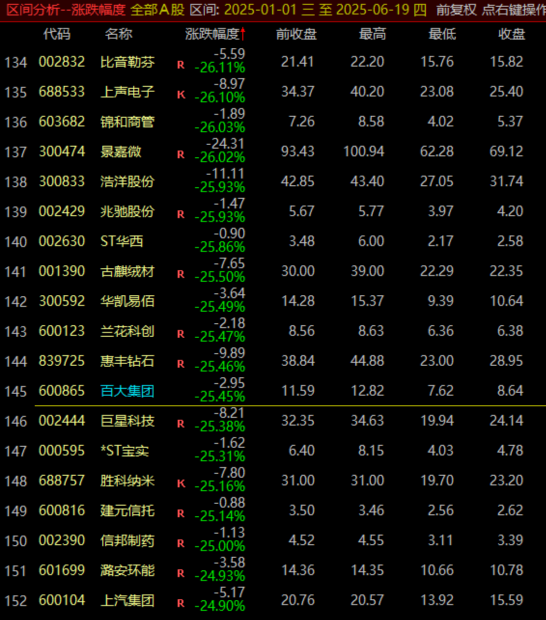Click the K marker next to 胜科纳米
This screenshot has height=620, width=546.
[181, 483]
